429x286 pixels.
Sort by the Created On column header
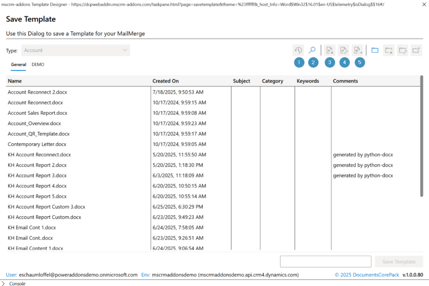click(x=165, y=81)
